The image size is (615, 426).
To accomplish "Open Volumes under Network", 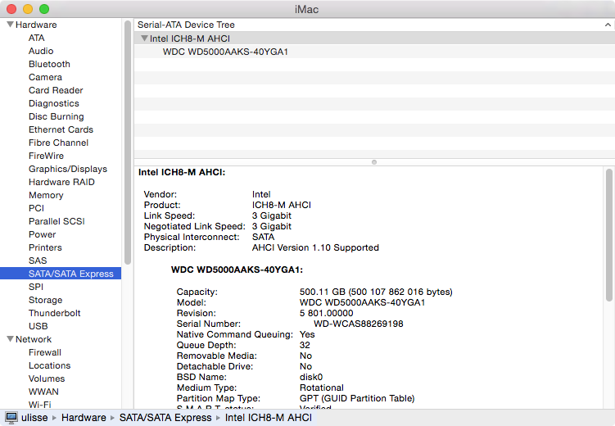I will [x=47, y=378].
